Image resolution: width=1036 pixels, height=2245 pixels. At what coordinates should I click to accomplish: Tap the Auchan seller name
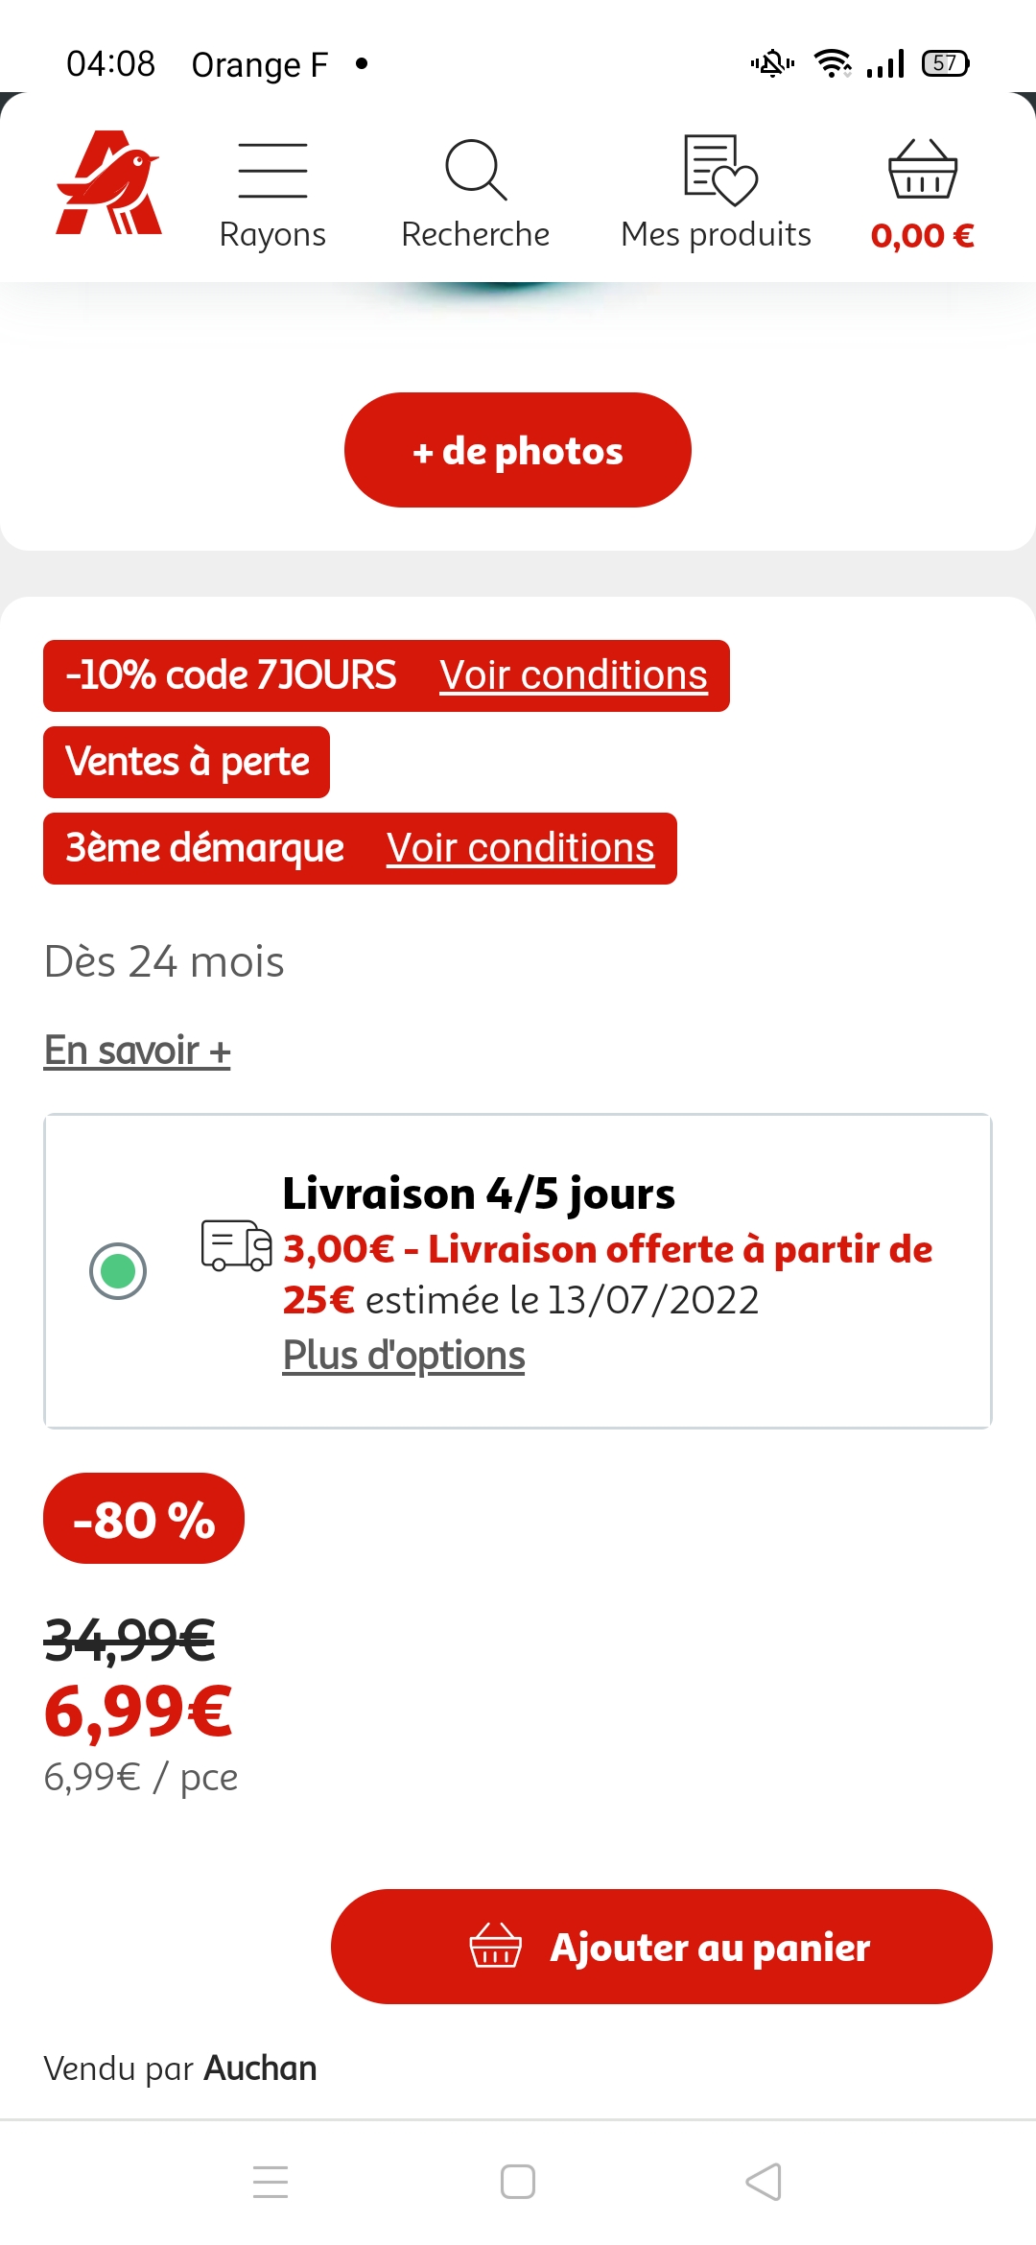point(260,2068)
